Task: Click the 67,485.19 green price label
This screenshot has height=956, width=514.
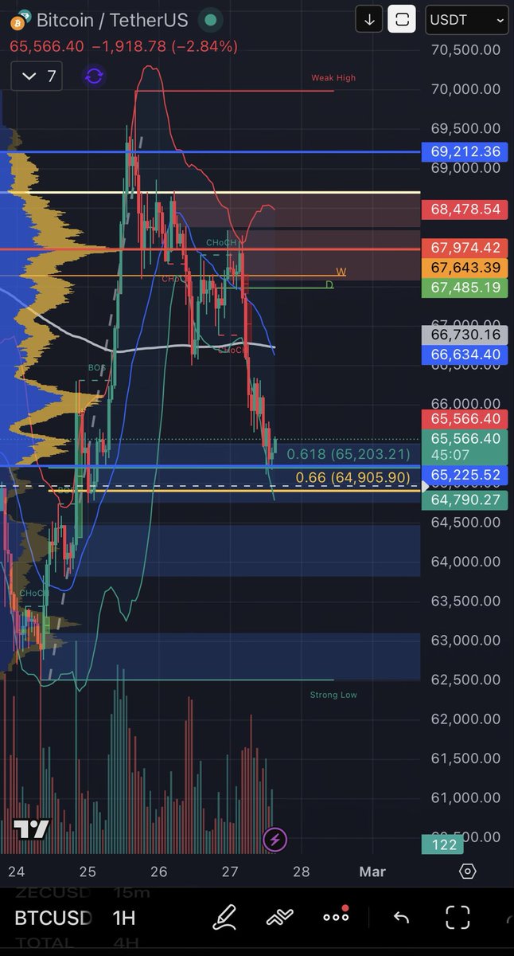Action: [466, 287]
